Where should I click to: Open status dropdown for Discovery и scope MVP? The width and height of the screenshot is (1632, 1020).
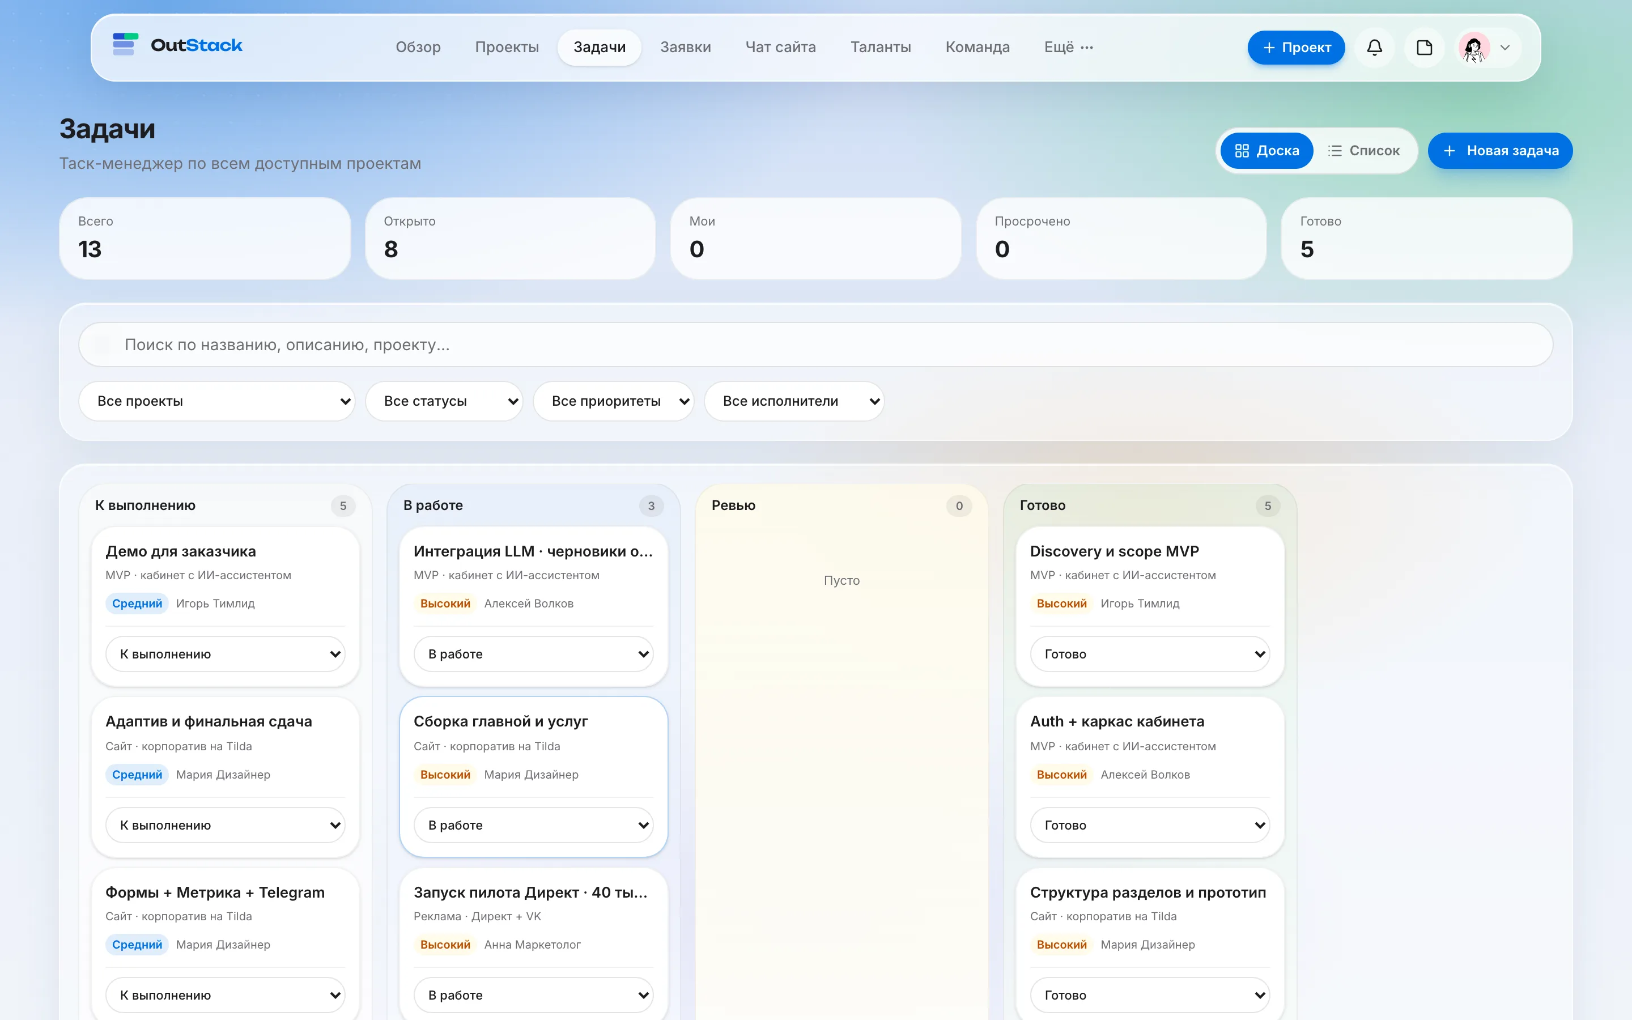(1150, 654)
